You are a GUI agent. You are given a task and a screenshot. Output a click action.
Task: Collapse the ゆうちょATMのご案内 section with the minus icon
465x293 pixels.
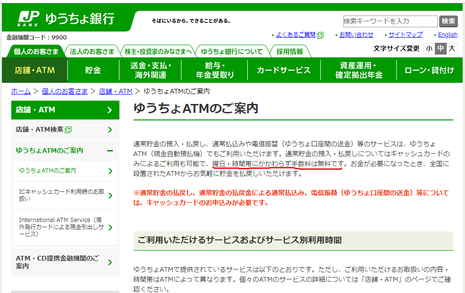click(110, 150)
